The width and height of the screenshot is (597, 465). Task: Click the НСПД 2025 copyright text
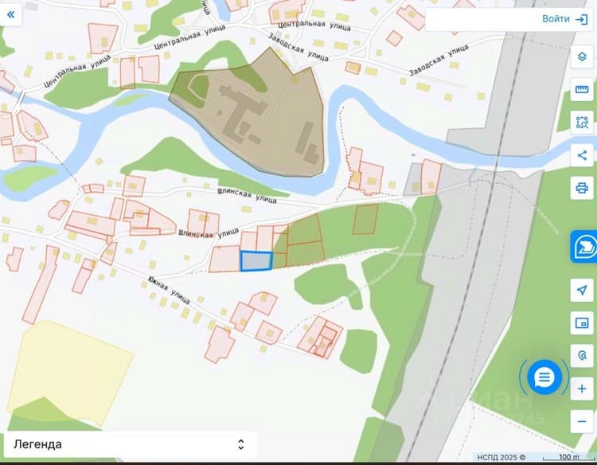tap(501, 457)
